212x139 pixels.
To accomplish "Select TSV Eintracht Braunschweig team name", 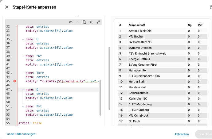I will pyautogui.click(x=147, y=53).
